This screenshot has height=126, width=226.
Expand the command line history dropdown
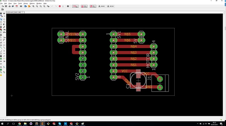click(224, 12)
